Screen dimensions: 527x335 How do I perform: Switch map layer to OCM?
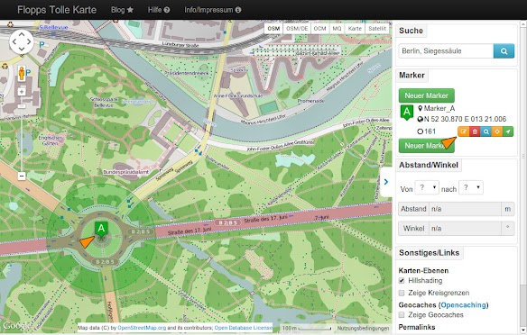[x=320, y=29]
